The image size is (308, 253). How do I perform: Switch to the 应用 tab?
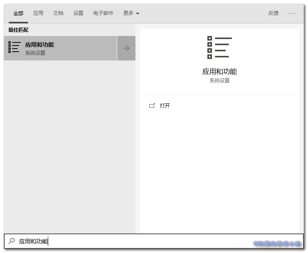(x=38, y=13)
